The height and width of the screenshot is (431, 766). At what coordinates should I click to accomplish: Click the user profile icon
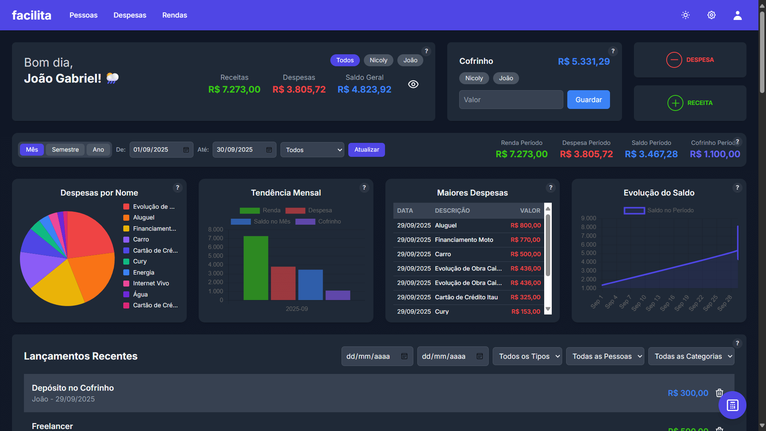pos(737,15)
